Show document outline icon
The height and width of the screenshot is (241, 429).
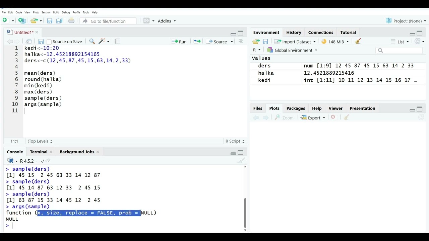[241, 41]
